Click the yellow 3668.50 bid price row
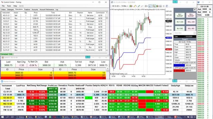This screenshot has width=213, height=119. (x=27, y=73)
